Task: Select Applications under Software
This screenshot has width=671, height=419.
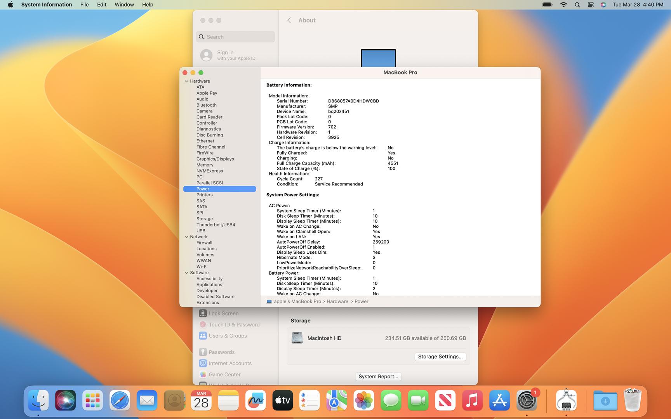Action: point(209,285)
